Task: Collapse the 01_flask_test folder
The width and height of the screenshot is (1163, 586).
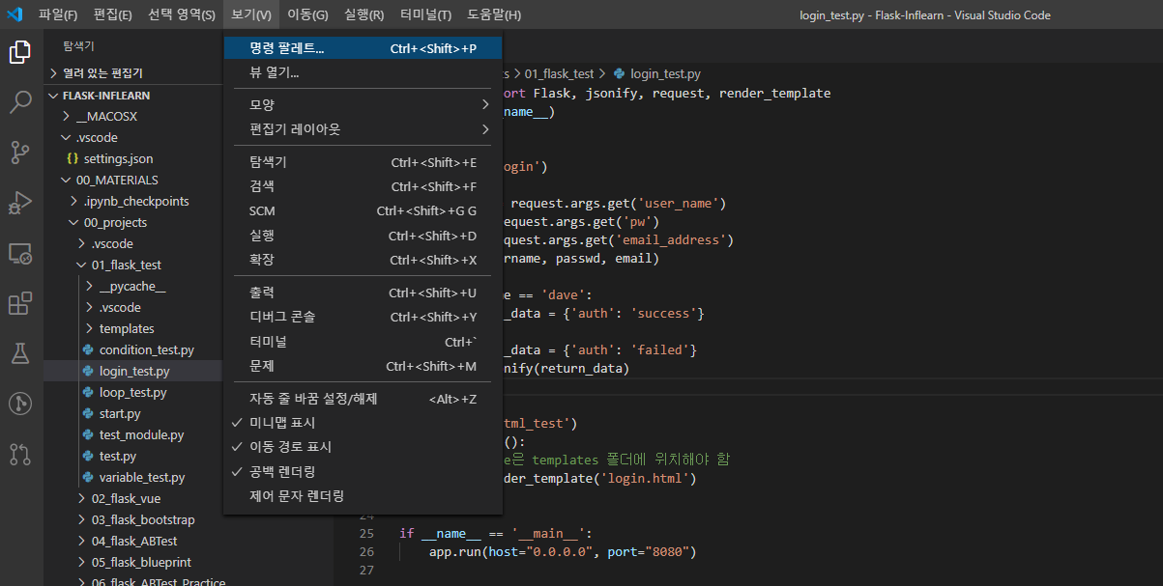Action: pos(132,265)
